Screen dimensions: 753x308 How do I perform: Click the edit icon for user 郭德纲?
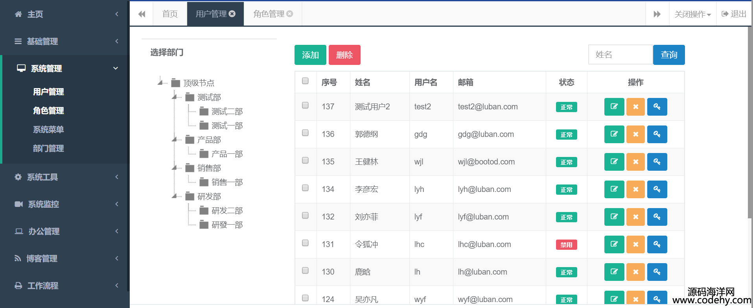click(x=614, y=134)
